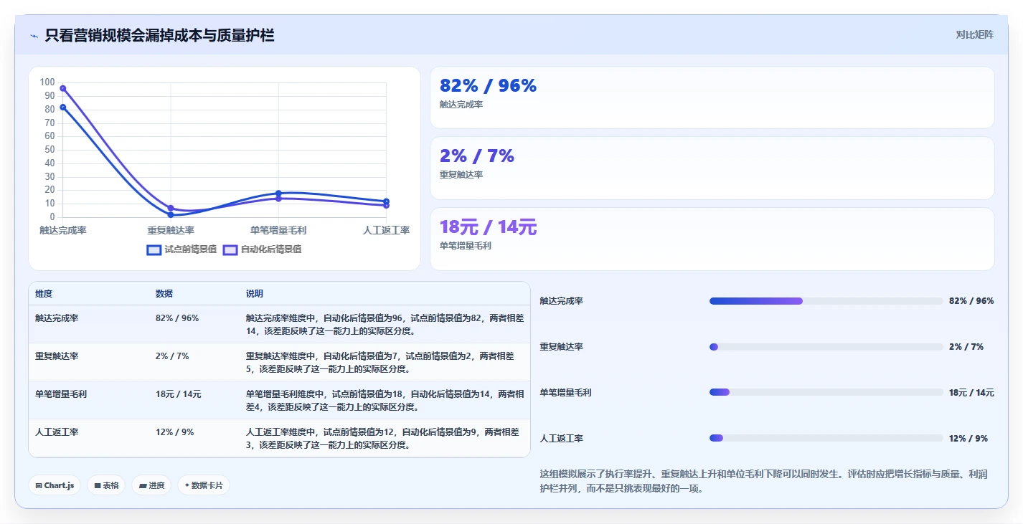The height and width of the screenshot is (524, 1023).
Task: Toggle the 自动化后情景值 legend item
Action: click(262, 249)
